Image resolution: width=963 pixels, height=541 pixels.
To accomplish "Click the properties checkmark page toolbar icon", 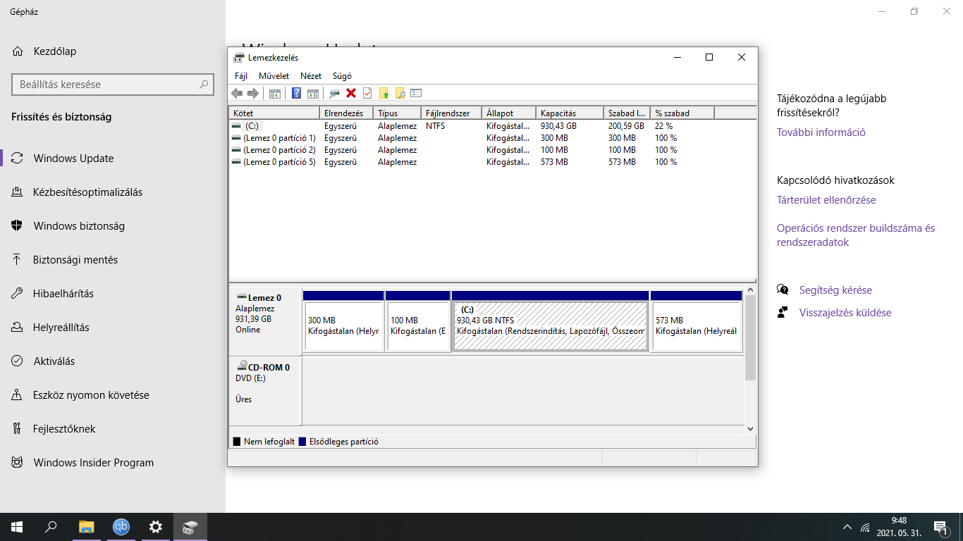I will point(367,93).
